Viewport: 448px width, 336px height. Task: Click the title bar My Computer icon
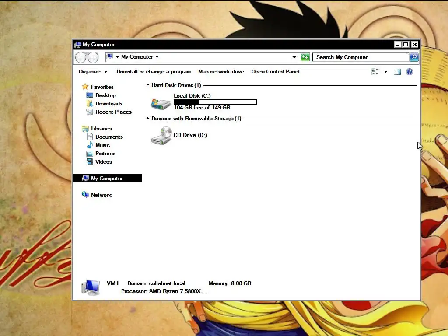78,45
